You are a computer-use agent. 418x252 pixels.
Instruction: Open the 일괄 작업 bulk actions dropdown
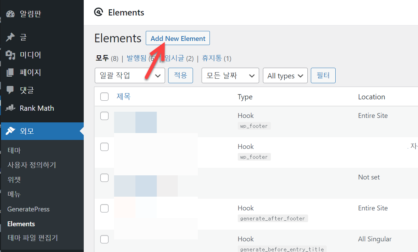(x=130, y=76)
